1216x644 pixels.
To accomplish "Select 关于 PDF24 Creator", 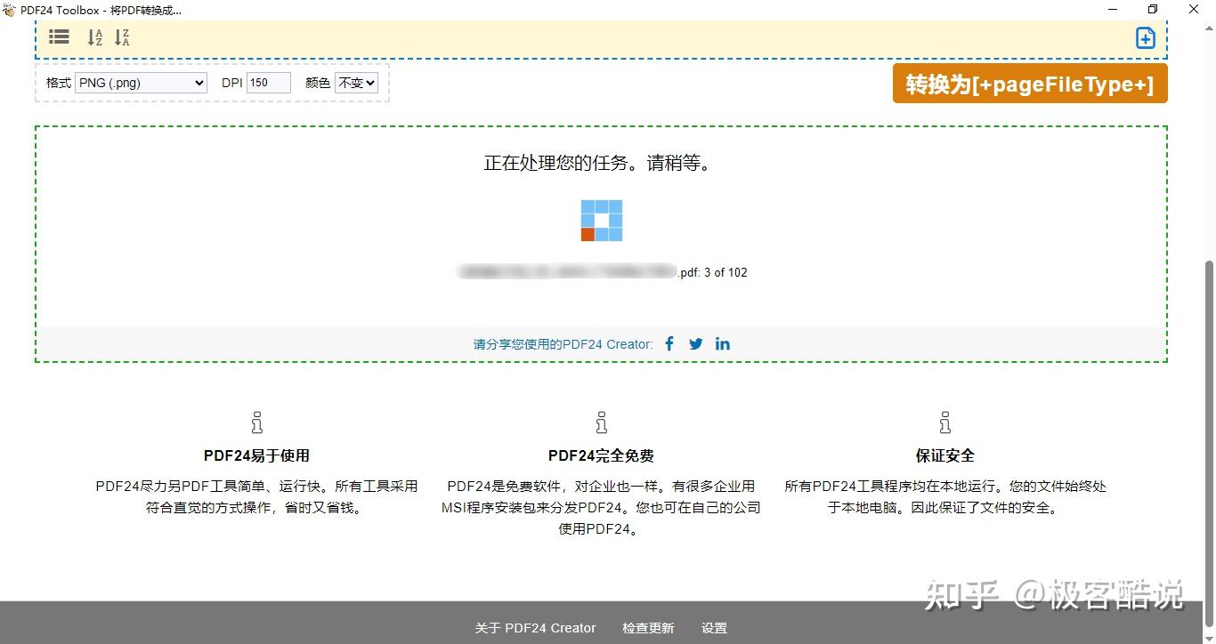I will tap(534, 627).
